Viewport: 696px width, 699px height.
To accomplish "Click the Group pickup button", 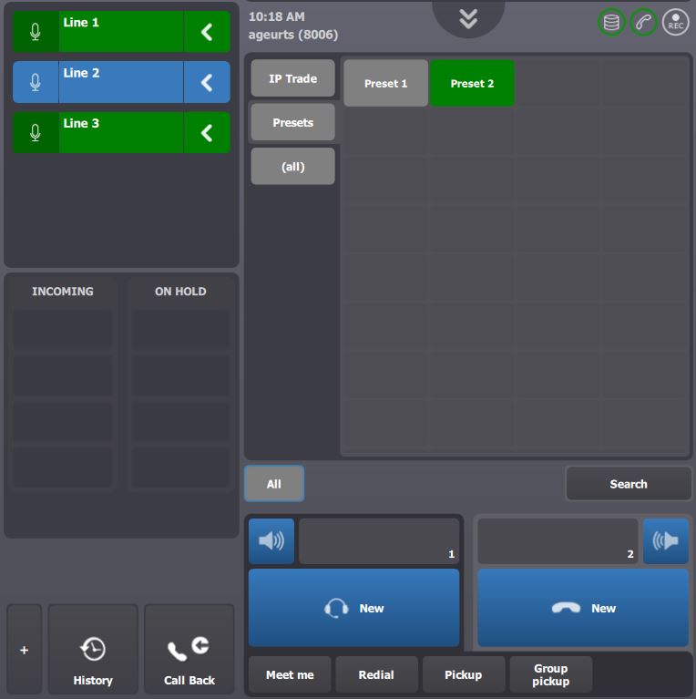I will [x=551, y=674].
